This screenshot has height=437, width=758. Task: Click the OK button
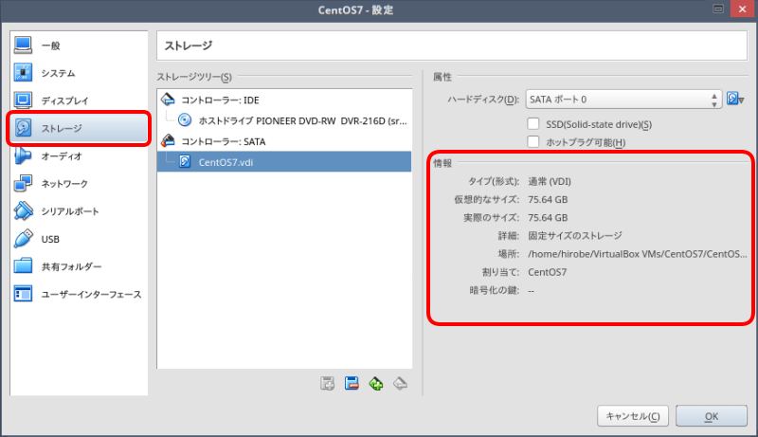tap(712, 416)
